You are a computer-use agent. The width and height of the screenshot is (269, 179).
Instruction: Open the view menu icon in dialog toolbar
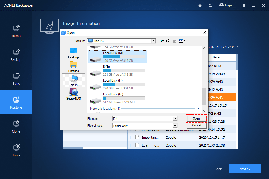click(x=182, y=41)
